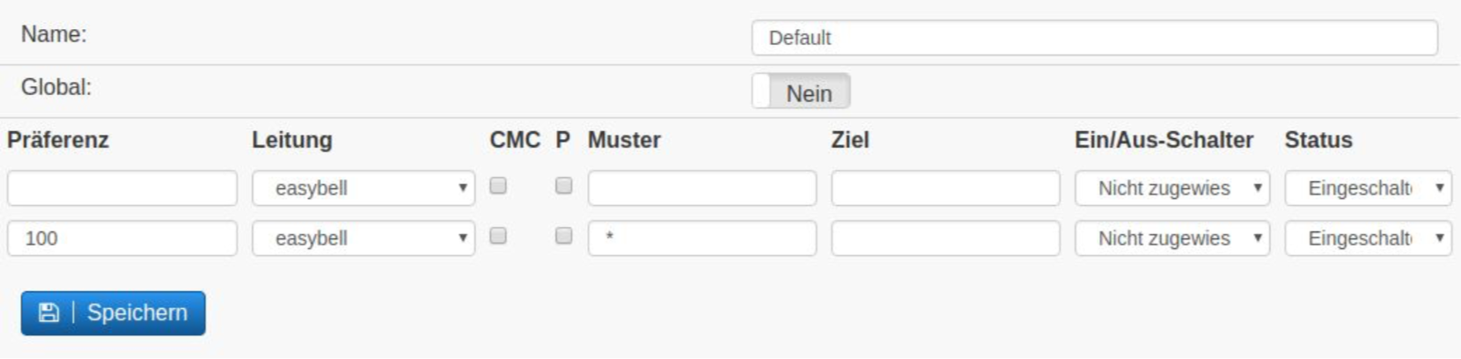
Task: Tick the P checkbox in the 100 row
Action: click(564, 236)
